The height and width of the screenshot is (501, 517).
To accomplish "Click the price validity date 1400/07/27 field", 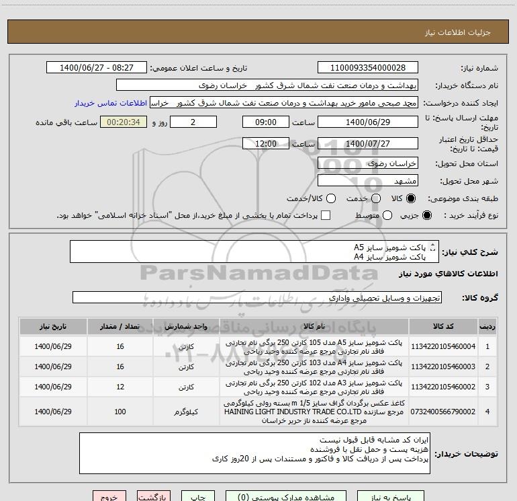I will [368, 144].
